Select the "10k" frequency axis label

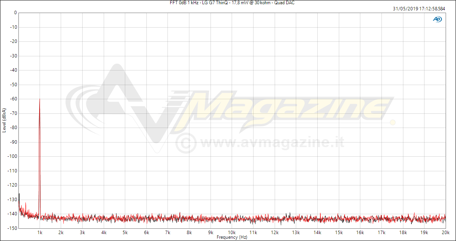(232, 233)
